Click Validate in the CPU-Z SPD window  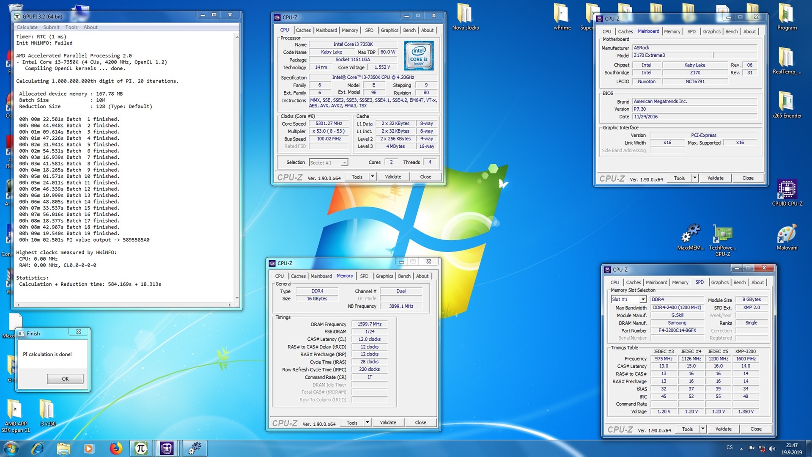[723, 429]
